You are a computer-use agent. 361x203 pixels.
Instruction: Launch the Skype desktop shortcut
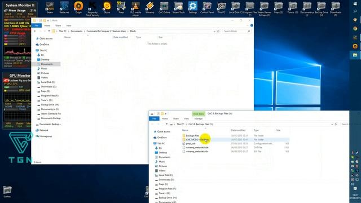(x=107, y=7)
